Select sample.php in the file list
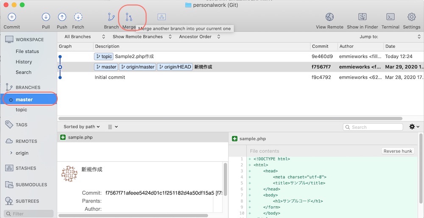 click(x=143, y=137)
